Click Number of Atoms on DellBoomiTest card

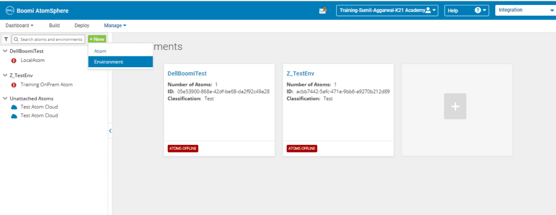click(193, 85)
